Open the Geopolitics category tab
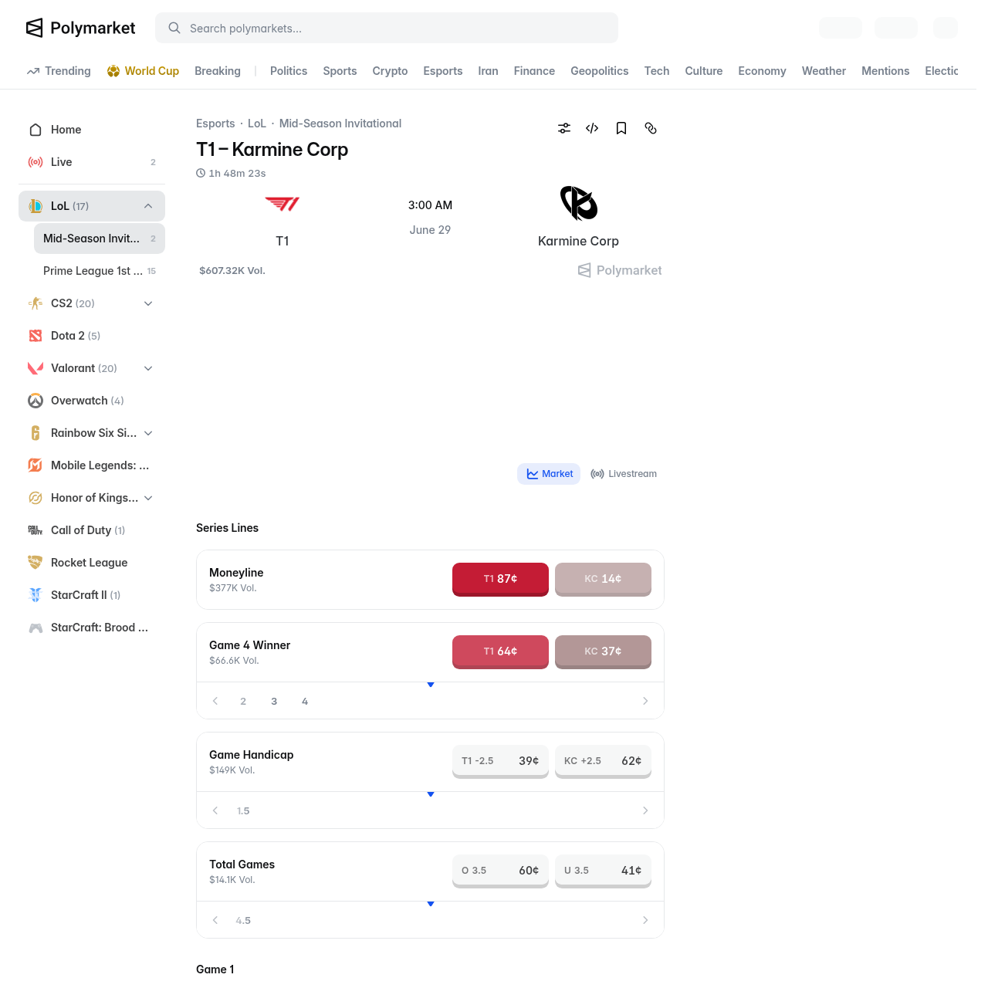Image resolution: width=988 pixels, height=988 pixels. (600, 71)
